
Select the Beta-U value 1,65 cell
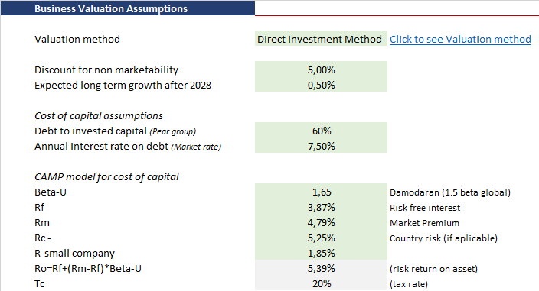coord(321,192)
